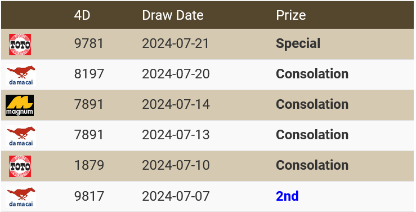Click the Draw Date column header
416x212 pixels.
click(173, 15)
